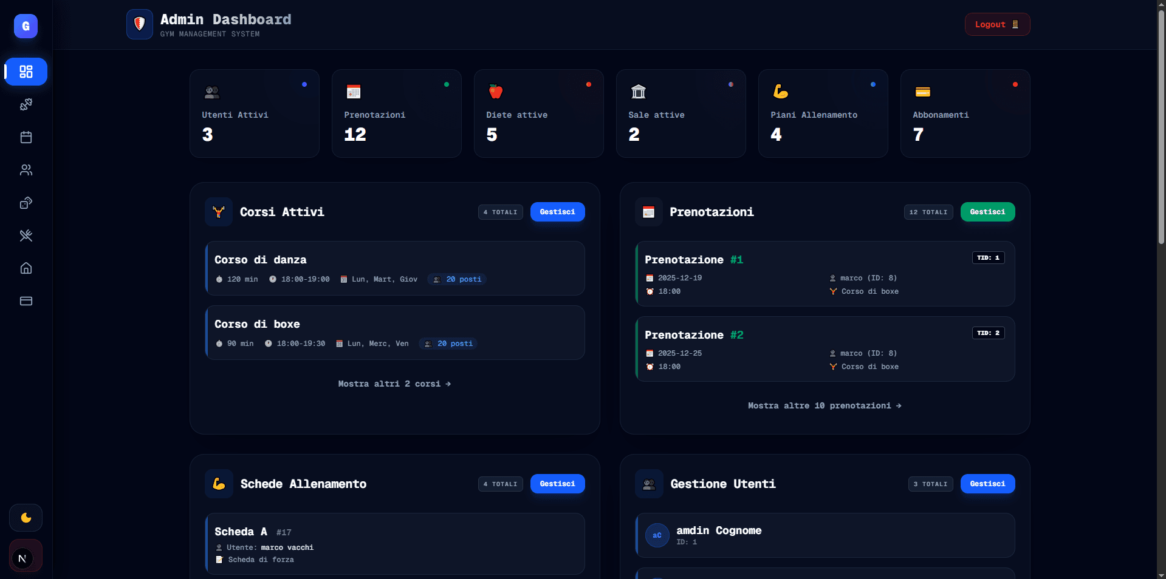
Task: Click the shield logo beside Admin Dashboard
Action: click(x=140, y=24)
